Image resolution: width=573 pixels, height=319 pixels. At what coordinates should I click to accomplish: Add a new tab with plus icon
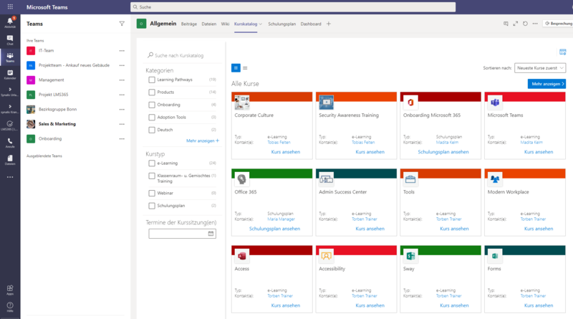(x=329, y=24)
